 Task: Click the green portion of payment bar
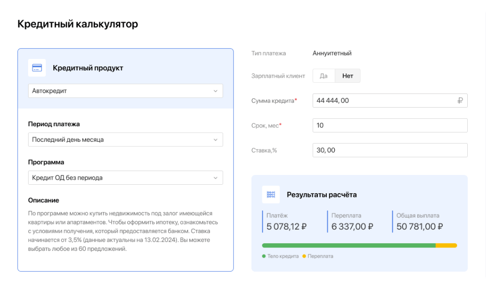[x=348, y=246]
